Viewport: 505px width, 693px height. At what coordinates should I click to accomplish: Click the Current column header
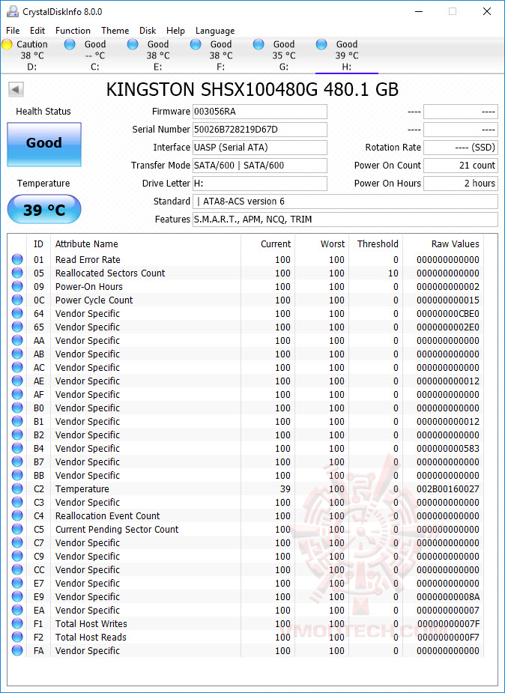tap(276, 244)
